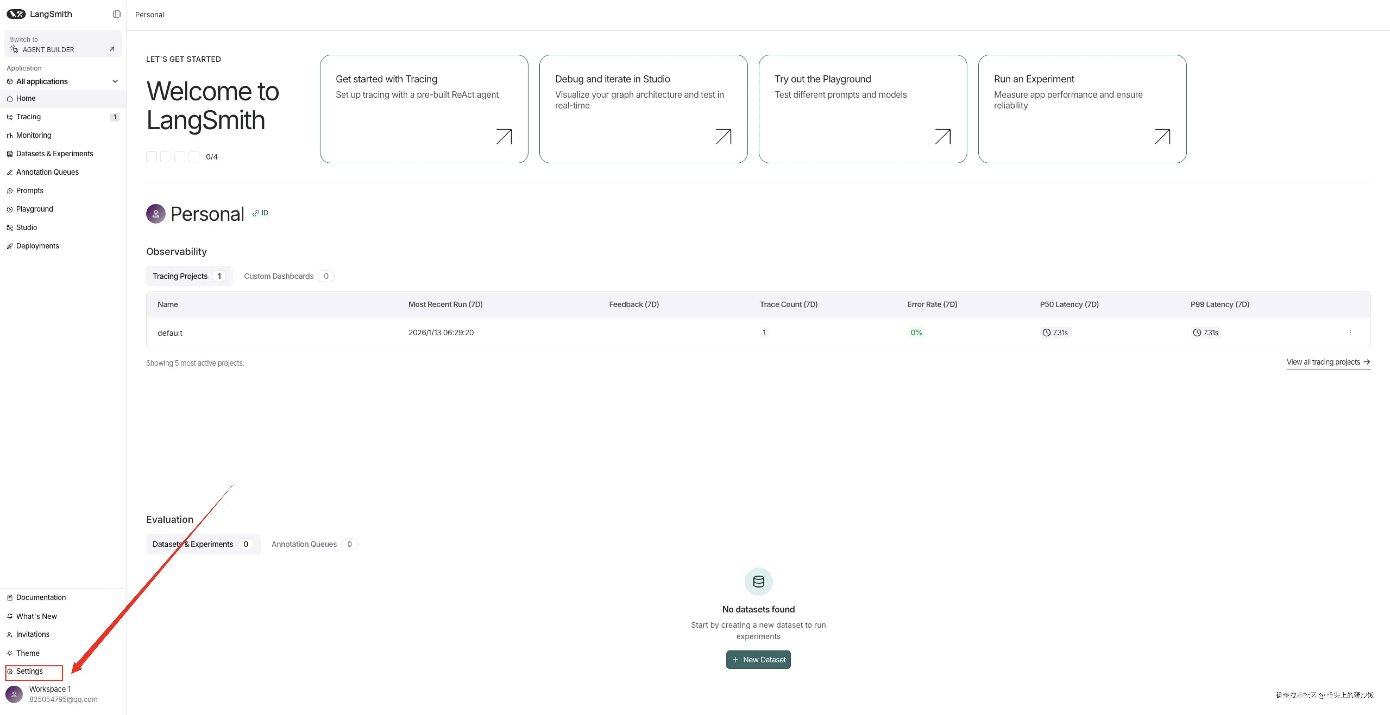Click the Personal breadcrumb in the top bar
Image resolution: width=1390 pixels, height=715 pixels.
[149, 15]
